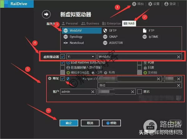Select the NAS tab
The image size is (187, 139).
pyautogui.click(x=129, y=23)
